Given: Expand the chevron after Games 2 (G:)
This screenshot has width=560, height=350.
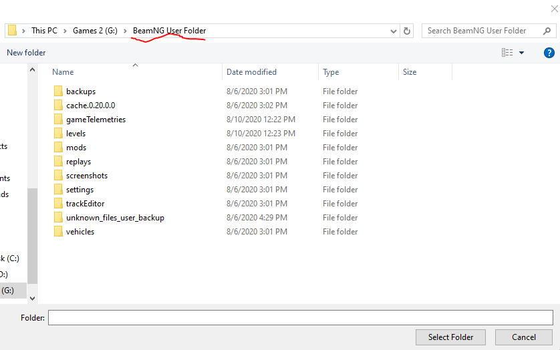Looking at the screenshot, I should pos(125,31).
